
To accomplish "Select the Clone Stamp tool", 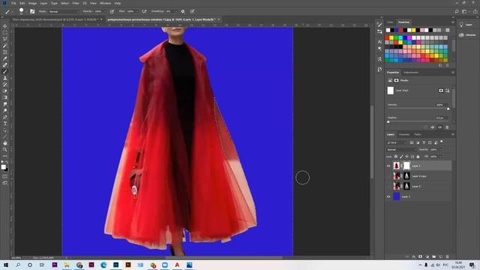I will 5,78.
